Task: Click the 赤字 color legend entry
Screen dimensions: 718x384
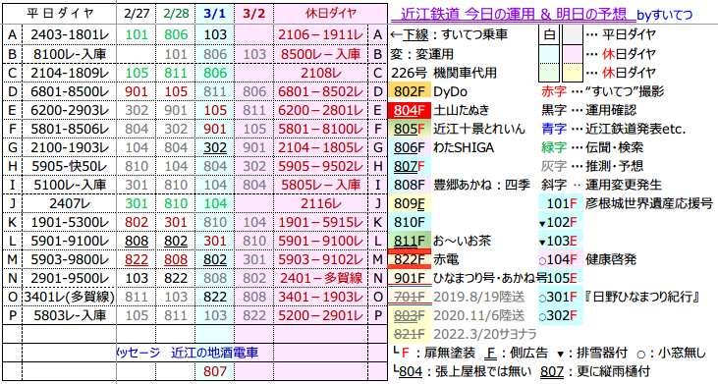Action: (554, 91)
